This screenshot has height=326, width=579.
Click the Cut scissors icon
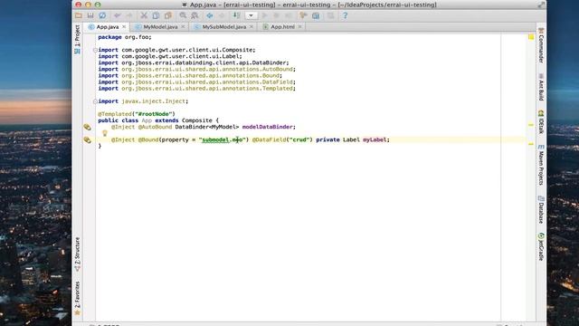click(x=144, y=15)
